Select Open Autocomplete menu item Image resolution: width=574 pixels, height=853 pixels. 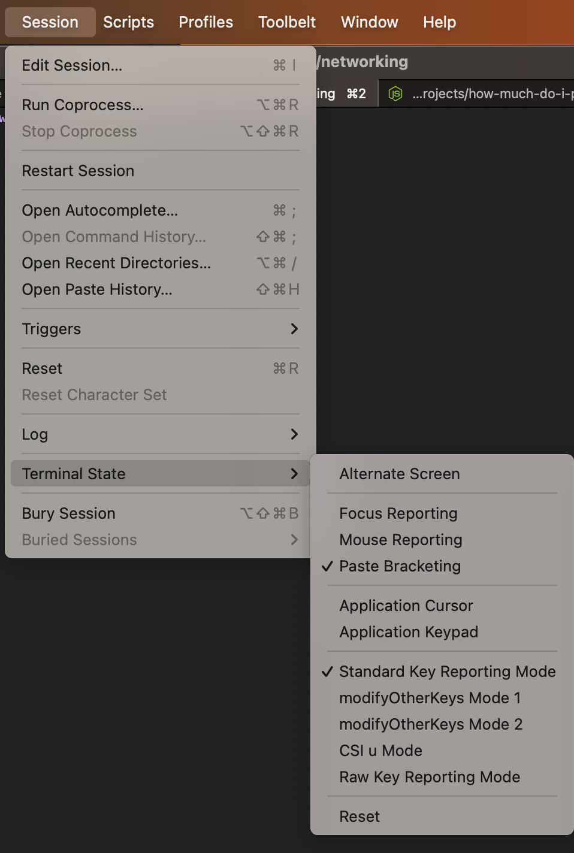pyautogui.click(x=161, y=210)
